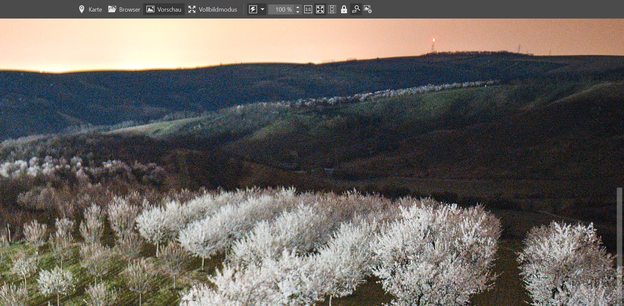Click the vertical scrollbar on right edge

(619, 232)
